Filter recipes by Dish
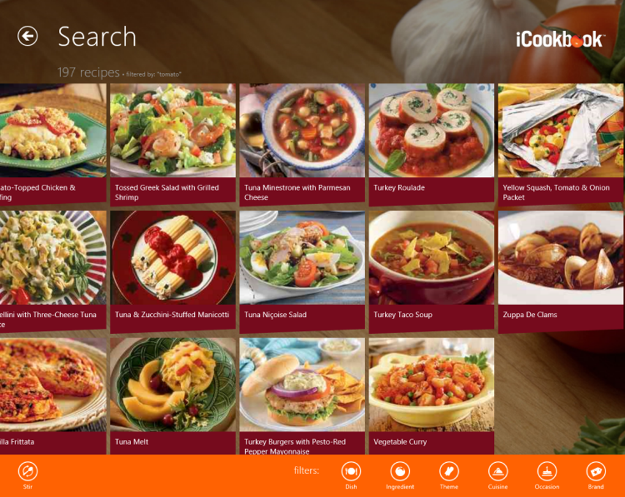Viewport: 625px width, 497px height. coord(350,475)
